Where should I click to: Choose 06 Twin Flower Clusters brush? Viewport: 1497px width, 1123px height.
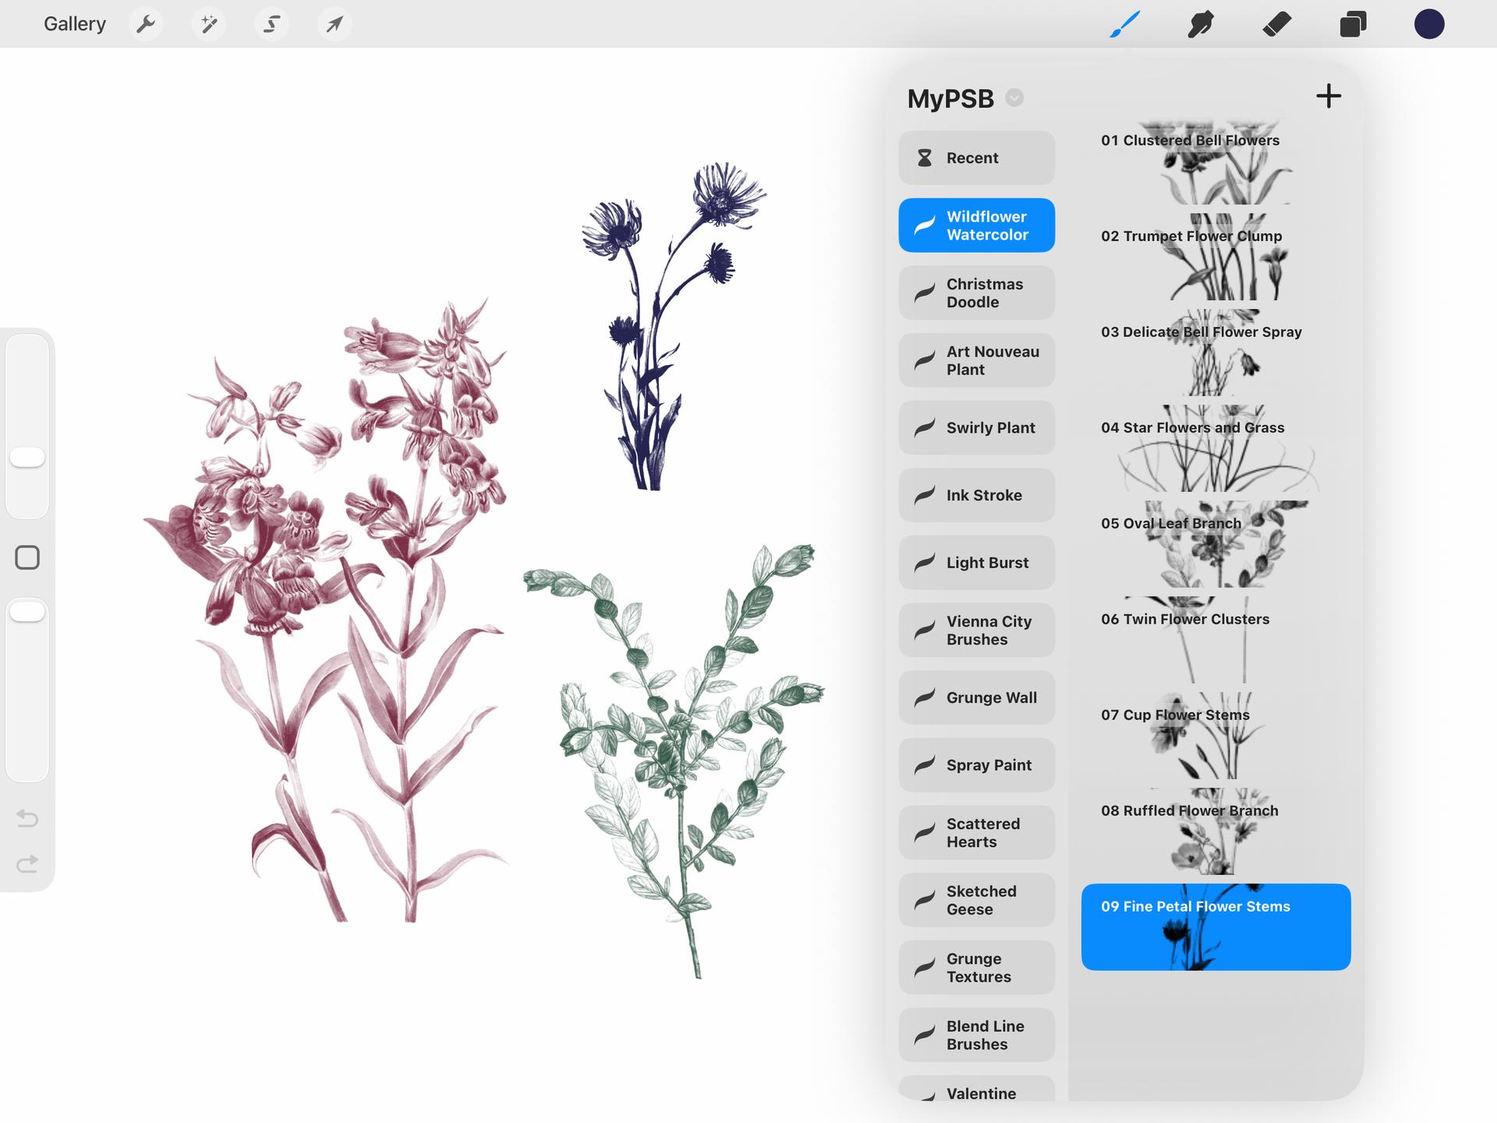[x=1216, y=641]
